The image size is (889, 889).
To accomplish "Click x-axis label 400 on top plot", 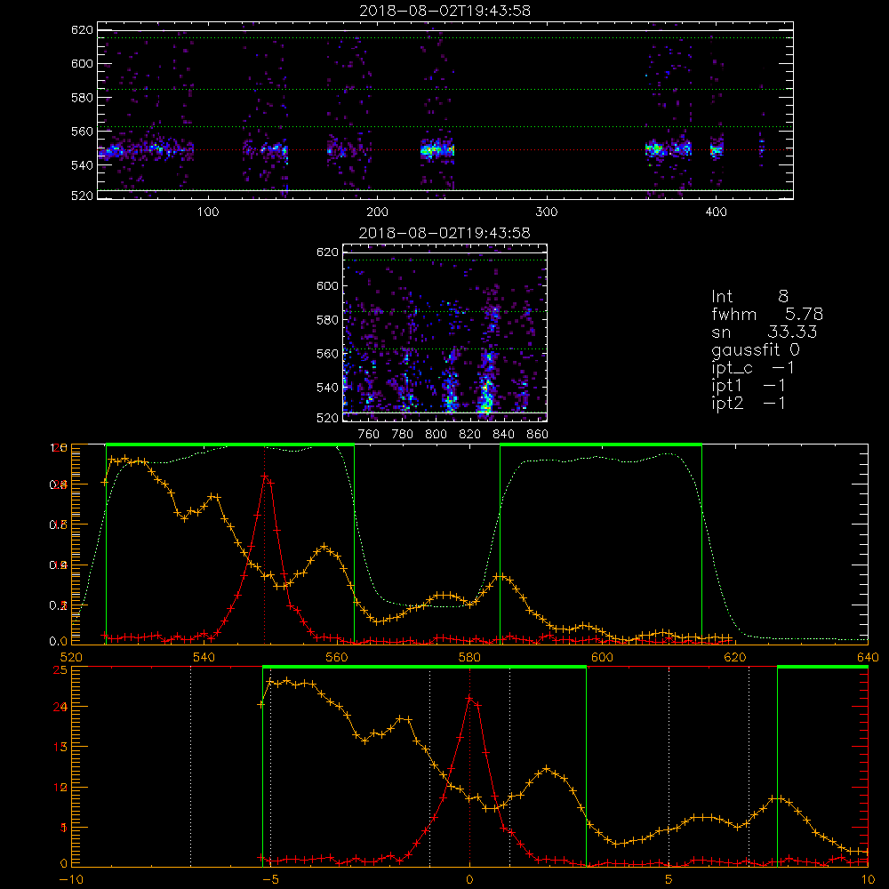I will (716, 212).
